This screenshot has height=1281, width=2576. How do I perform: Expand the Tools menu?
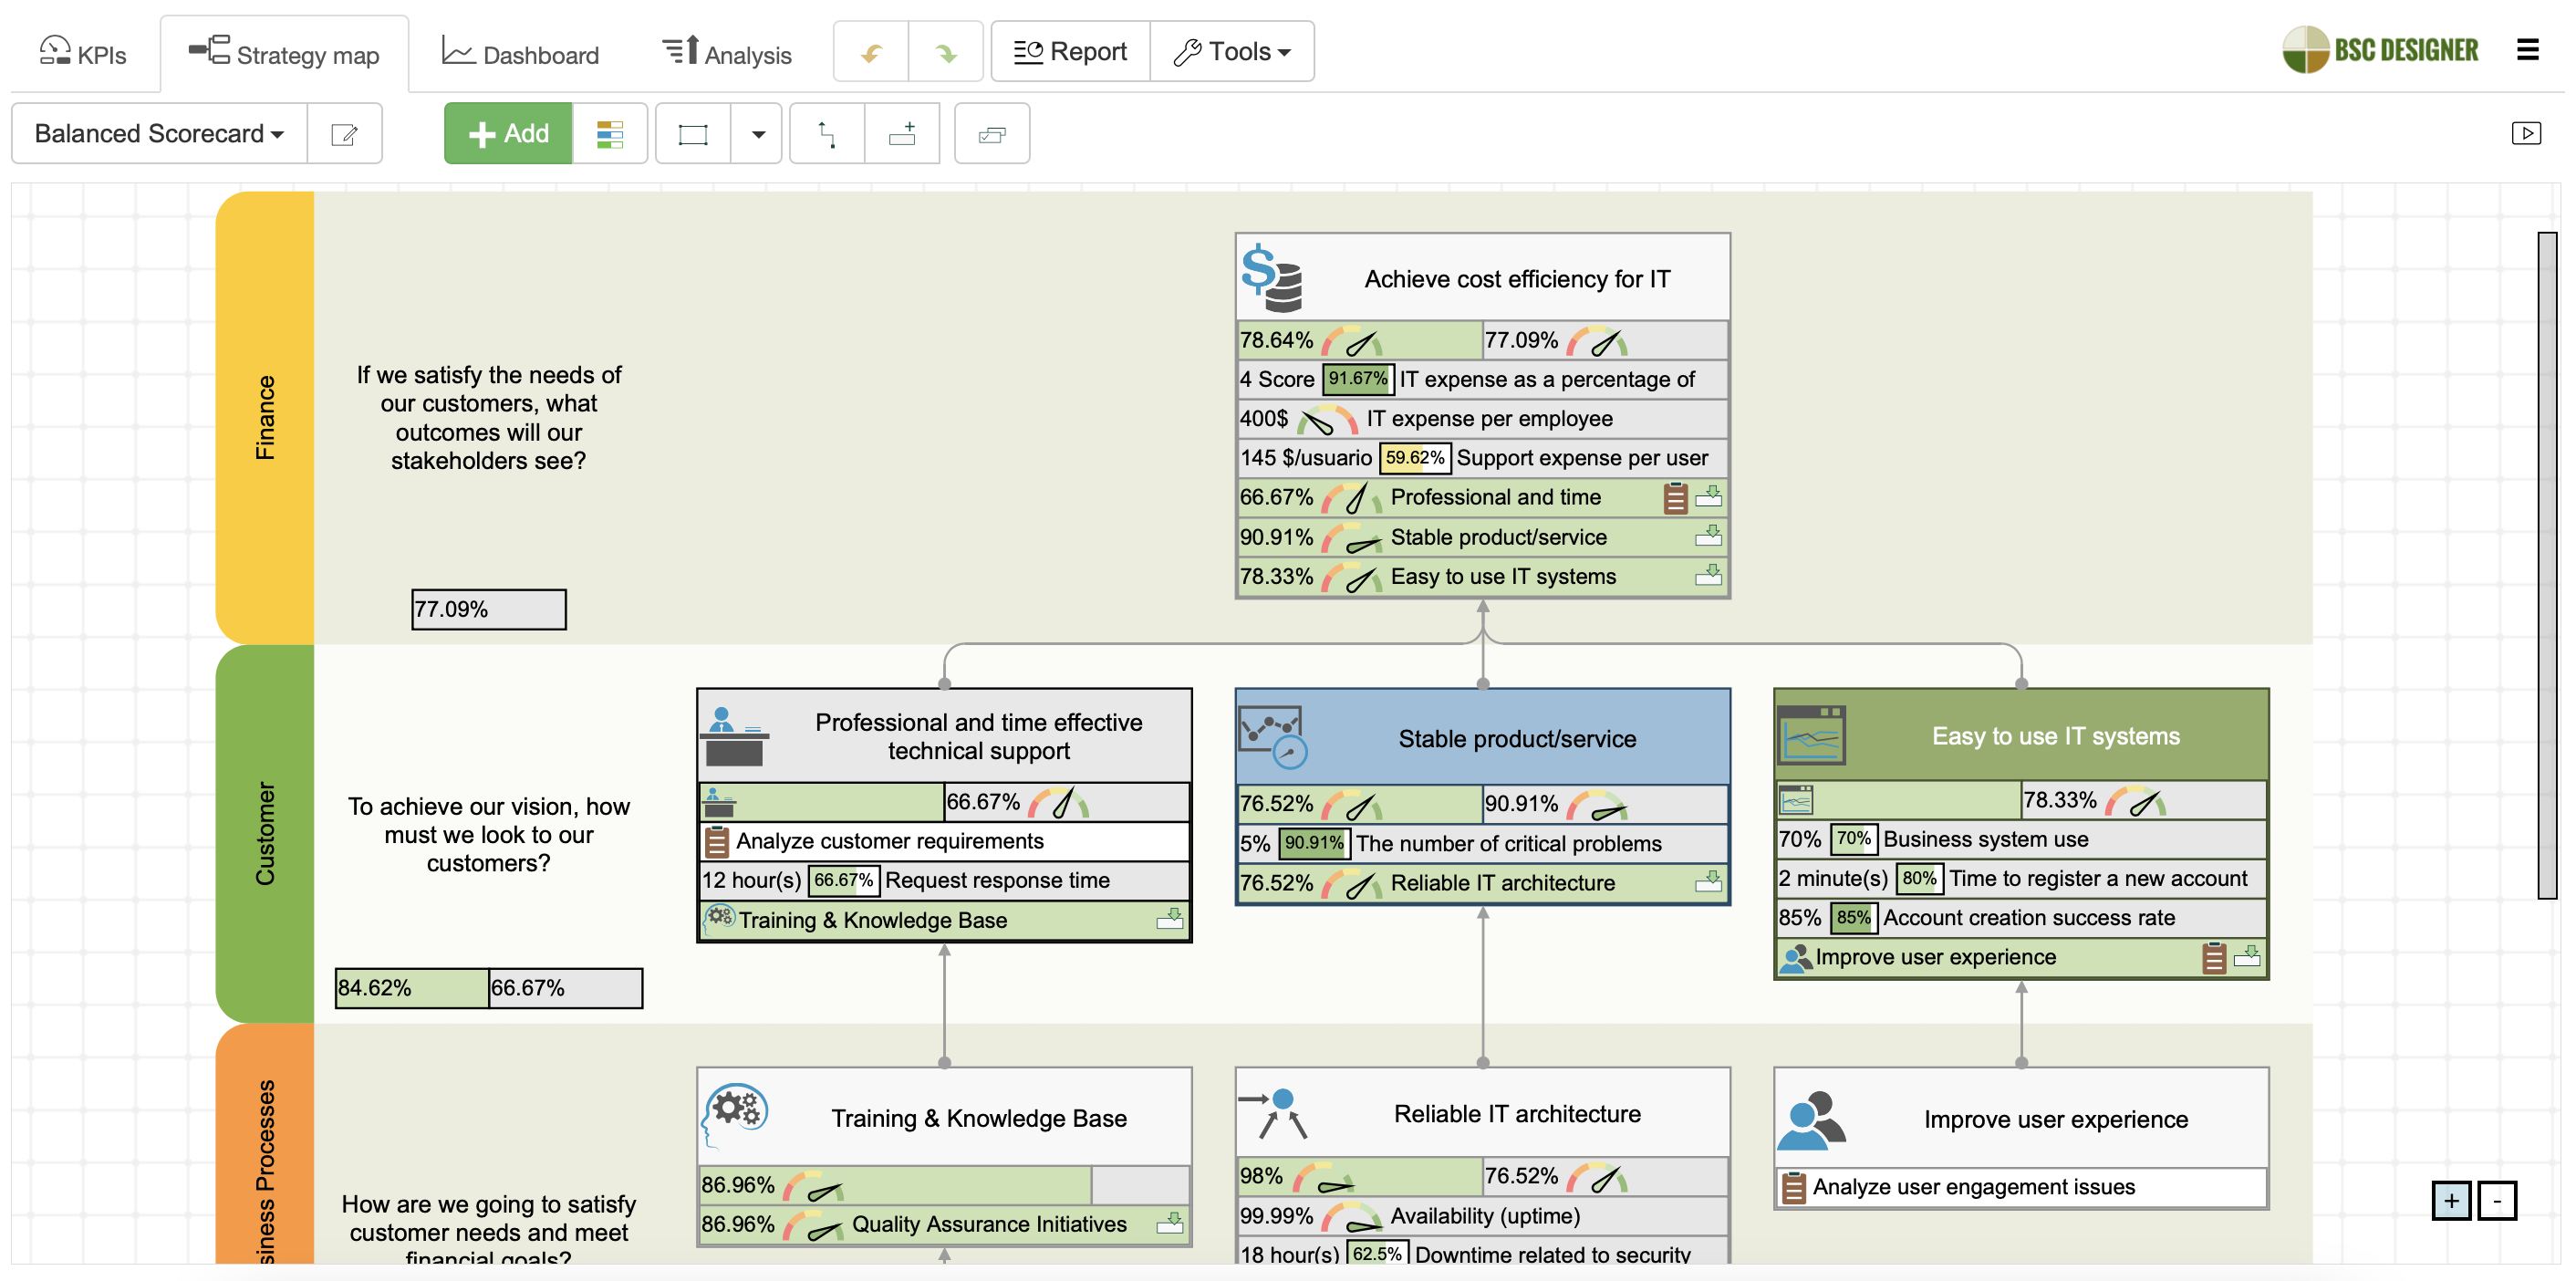click(1232, 51)
